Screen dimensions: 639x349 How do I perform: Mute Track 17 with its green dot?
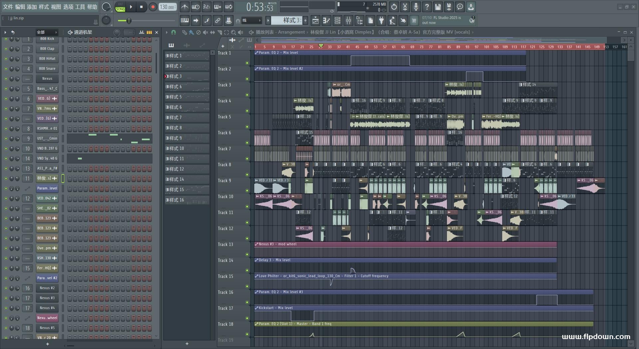click(x=247, y=318)
